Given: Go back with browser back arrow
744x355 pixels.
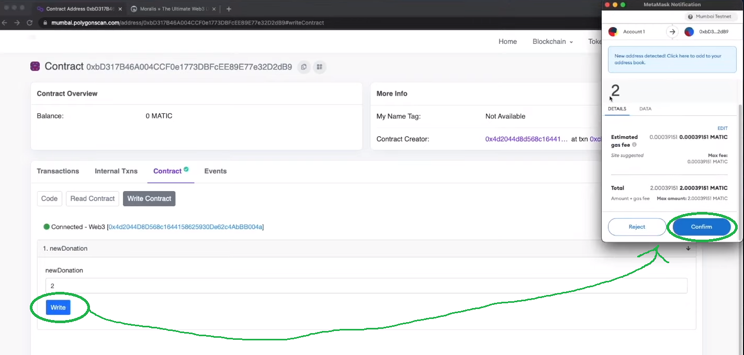Looking at the screenshot, I should 5,23.
